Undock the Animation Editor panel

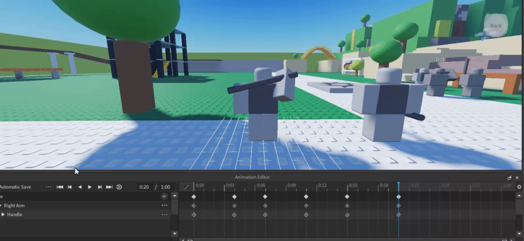[x=510, y=178]
